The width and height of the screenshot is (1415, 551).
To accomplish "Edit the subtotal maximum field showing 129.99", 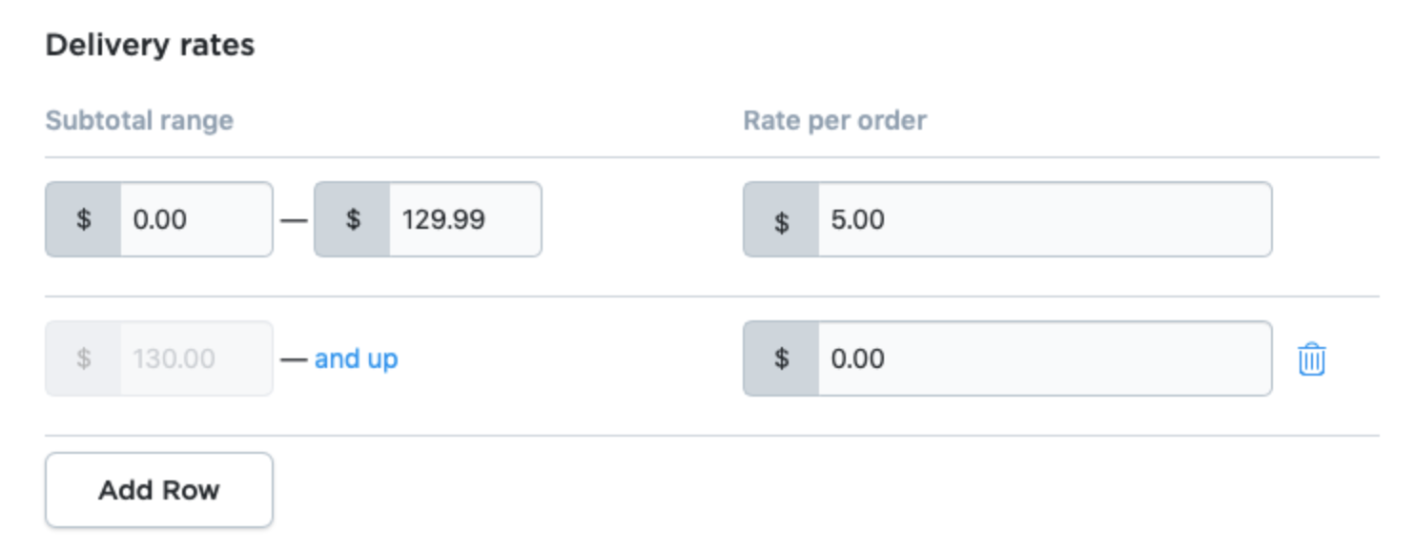I will [463, 220].
